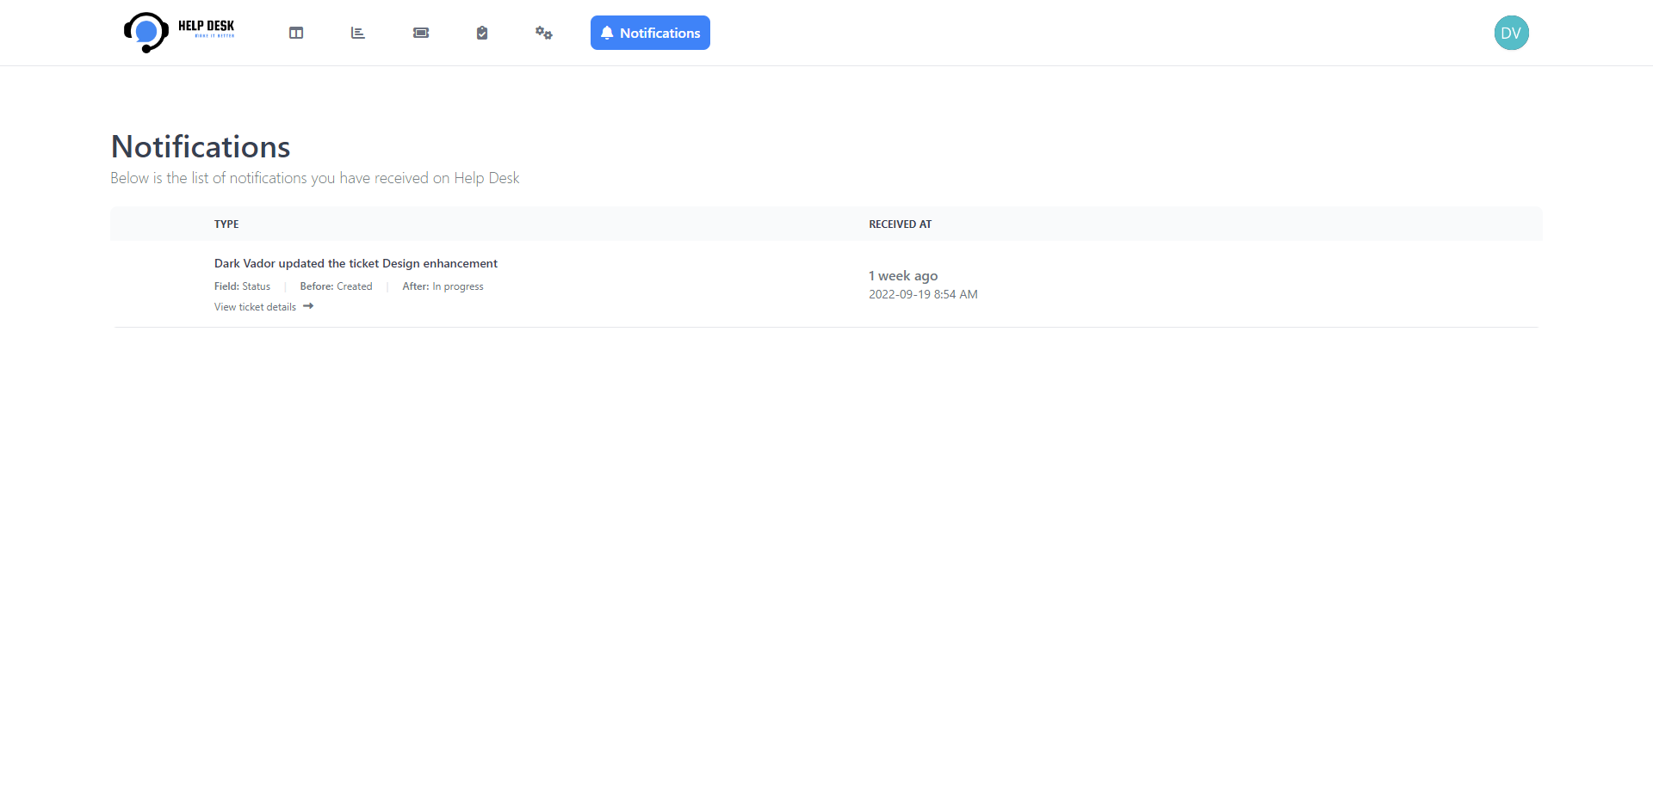The height and width of the screenshot is (799, 1653).
Task: Click the 'Before: Created' text
Action: [x=336, y=286]
